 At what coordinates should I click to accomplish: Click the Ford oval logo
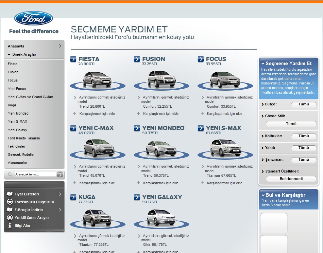tap(34, 18)
